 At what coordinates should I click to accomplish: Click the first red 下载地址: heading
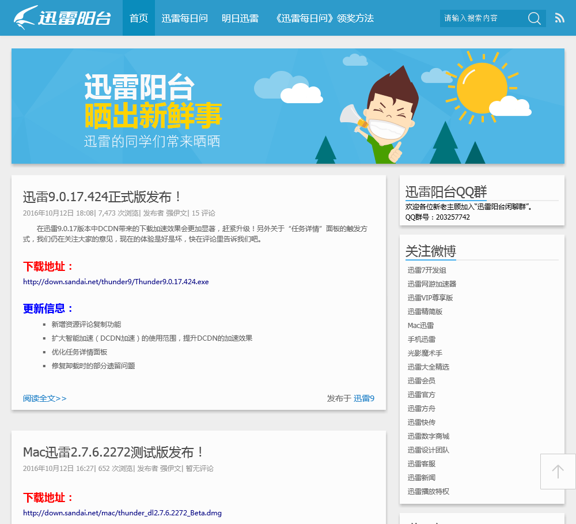point(48,266)
